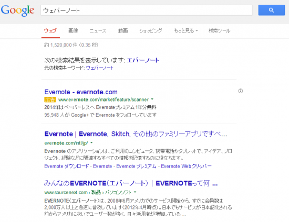The height and width of the screenshot is (222, 289).
Task: Click the evernote.com/intl/jp/ URL text
Action: click(x=66, y=143)
